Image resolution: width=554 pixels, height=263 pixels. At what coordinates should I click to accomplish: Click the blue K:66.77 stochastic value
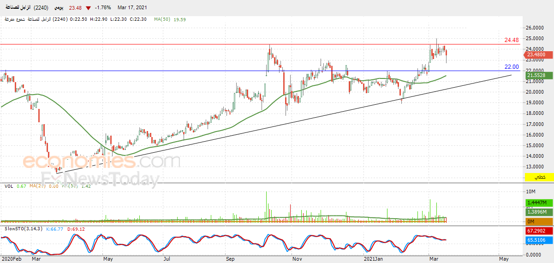tap(55, 228)
